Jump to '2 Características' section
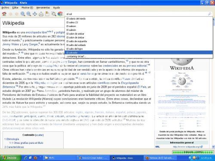215x161 pixels. [14, 147]
